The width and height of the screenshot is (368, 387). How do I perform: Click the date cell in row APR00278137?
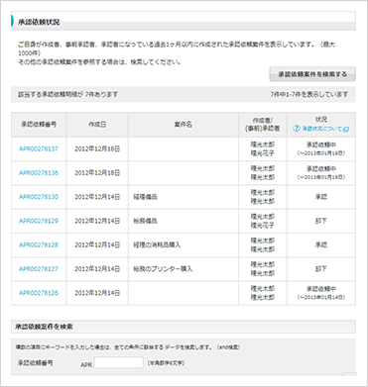97,148
